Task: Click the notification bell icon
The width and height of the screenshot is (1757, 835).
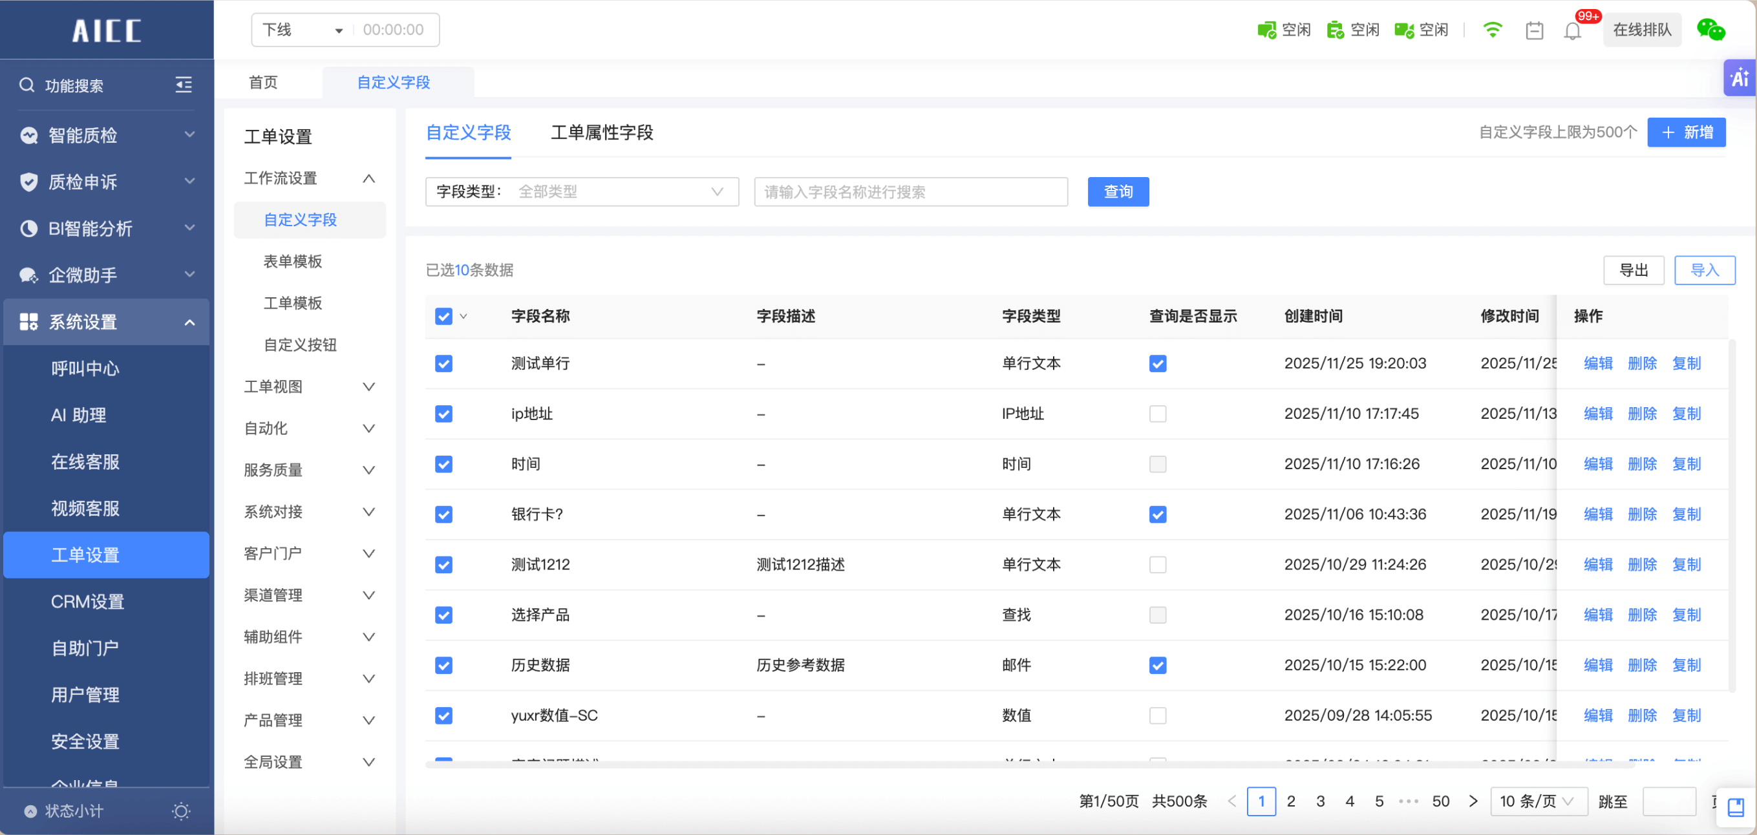Action: point(1572,30)
